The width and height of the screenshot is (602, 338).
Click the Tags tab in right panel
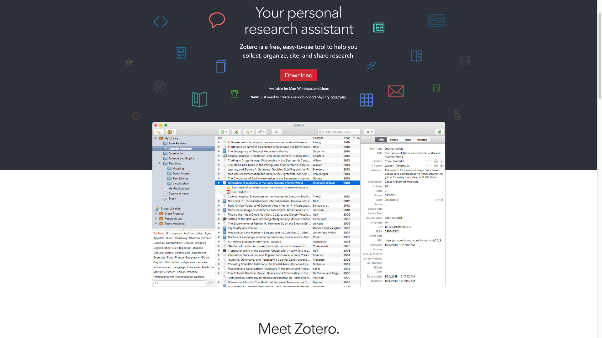click(408, 140)
